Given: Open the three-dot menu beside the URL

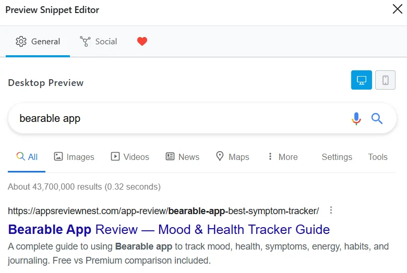Looking at the screenshot, I should [331, 210].
